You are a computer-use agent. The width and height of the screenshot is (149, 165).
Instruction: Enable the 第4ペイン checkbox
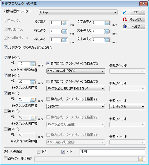pyautogui.click(x=6, y=111)
